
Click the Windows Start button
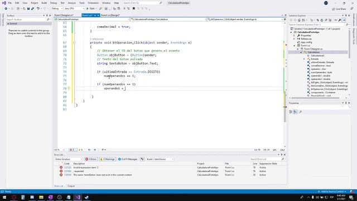[x=4, y=197]
